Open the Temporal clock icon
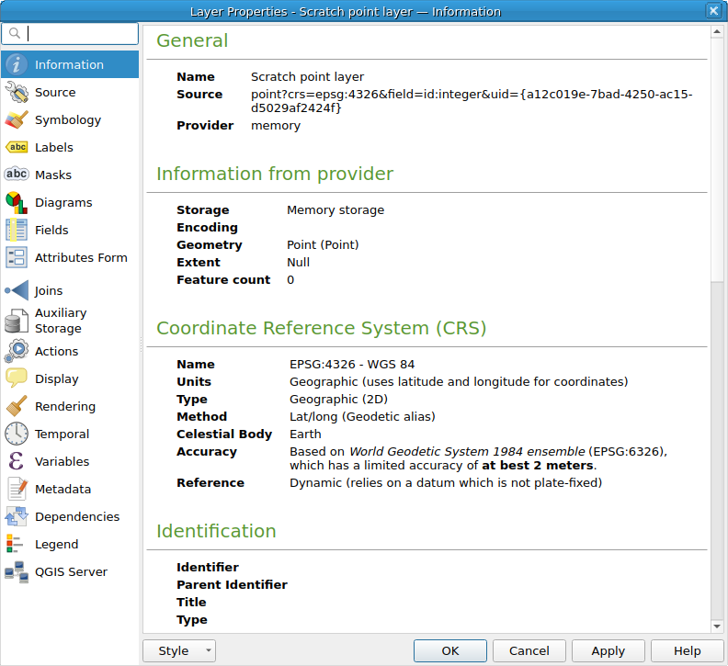Image resolution: width=728 pixels, height=666 pixels. pyautogui.click(x=17, y=434)
